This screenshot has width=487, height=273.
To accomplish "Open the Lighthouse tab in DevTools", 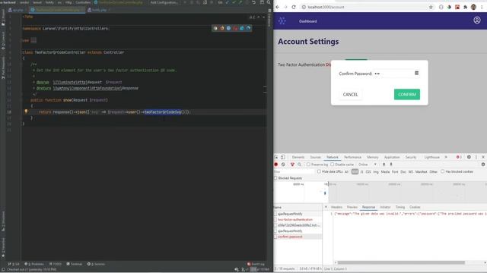I will [x=431, y=157].
